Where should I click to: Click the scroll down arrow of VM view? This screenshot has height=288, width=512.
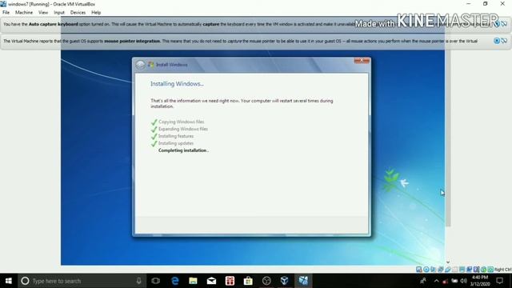[x=448, y=262]
